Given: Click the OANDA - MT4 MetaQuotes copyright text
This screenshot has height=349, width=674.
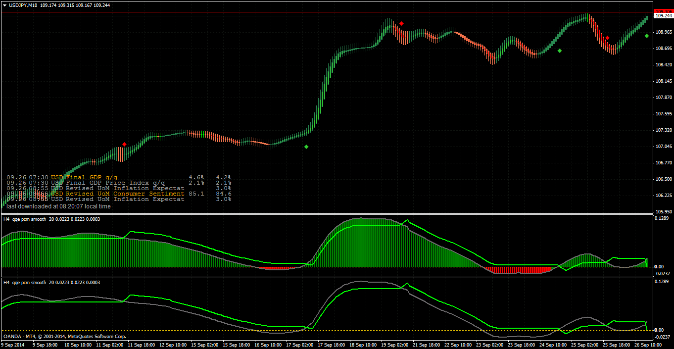Looking at the screenshot, I should pyautogui.click(x=64, y=337).
